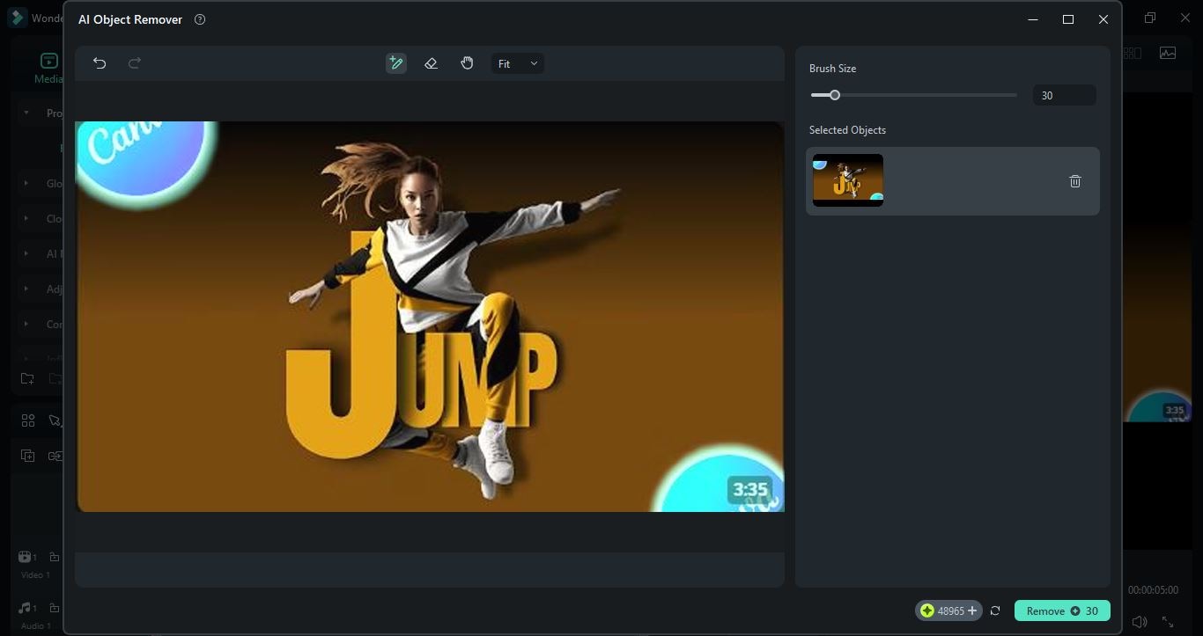Image resolution: width=1203 pixels, height=636 pixels.
Task: Click the Brush Size label
Action: (832, 69)
